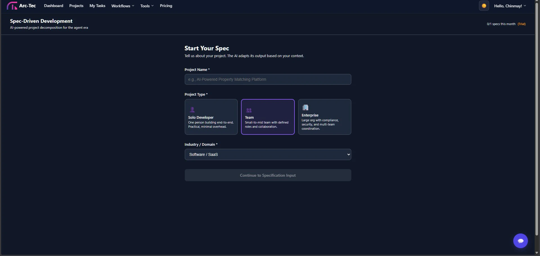540x256 pixels.
Task: Click the "Project Name *" label
Action: tap(197, 70)
